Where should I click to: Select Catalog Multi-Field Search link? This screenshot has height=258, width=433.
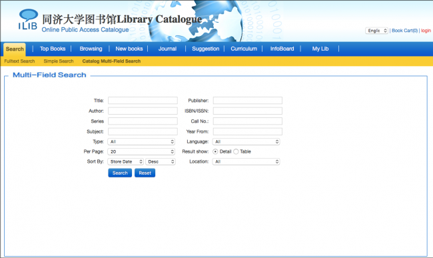(x=111, y=61)
